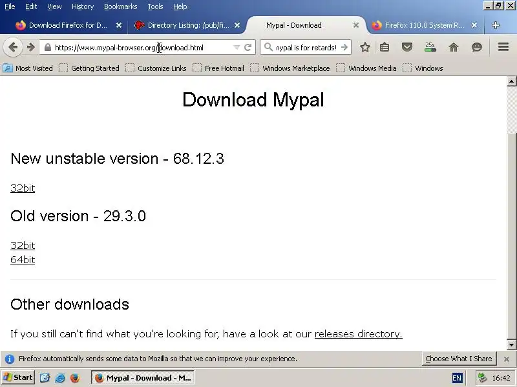Launch Internet Explorer from quick launch
This screenshot has width=517, height=387.
(x=60, y=378)
